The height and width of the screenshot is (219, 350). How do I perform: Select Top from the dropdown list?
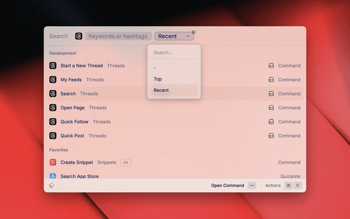[158, 79]
